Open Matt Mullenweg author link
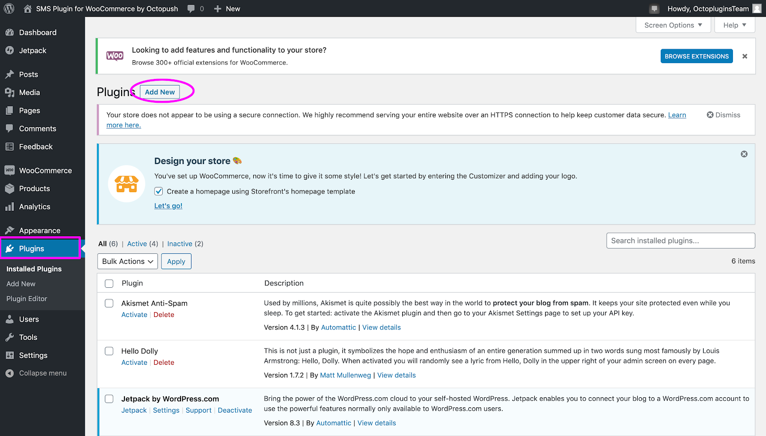 (x=346, y=375)
